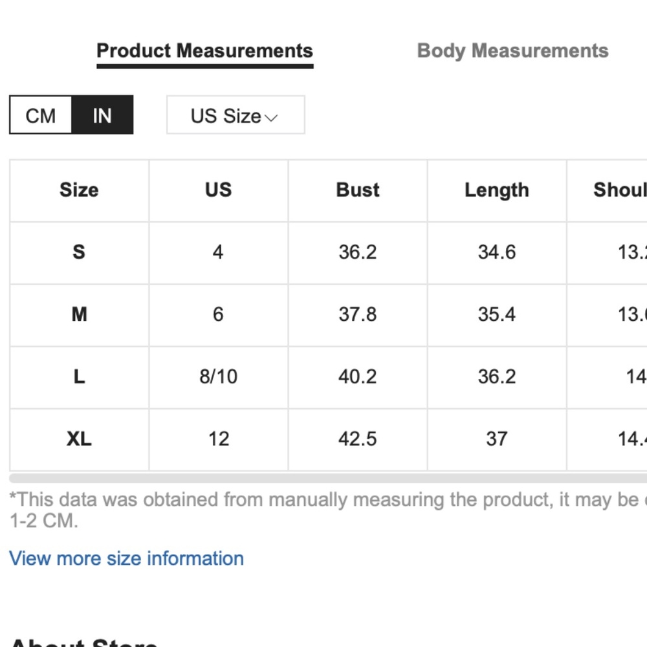Screen dimensions: 647x647
Task: Click View more size information link
Action: pyautogui.click(x=126, y=558)
